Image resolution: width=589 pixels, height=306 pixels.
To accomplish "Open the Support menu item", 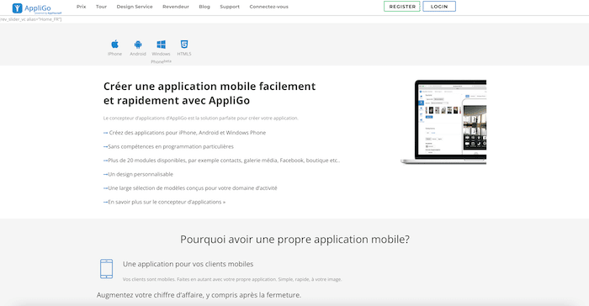I will point(230,7).
